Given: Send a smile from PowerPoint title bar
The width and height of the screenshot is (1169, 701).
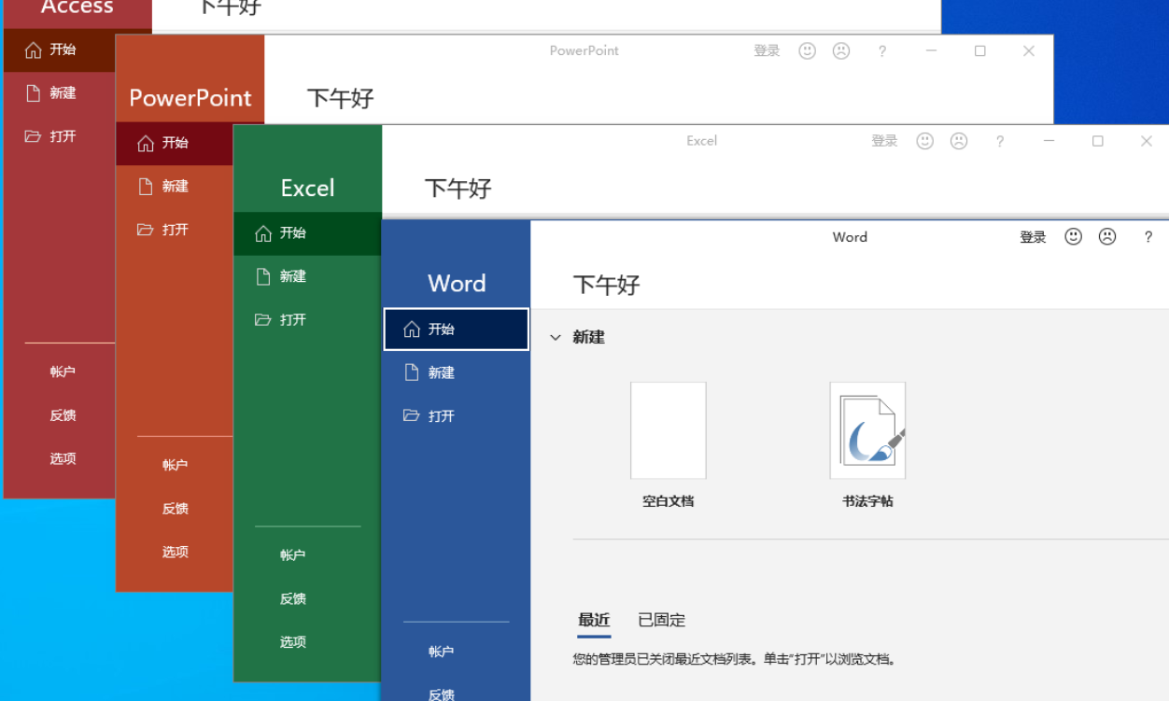Looking at the screenshot, I should (808, 51).
